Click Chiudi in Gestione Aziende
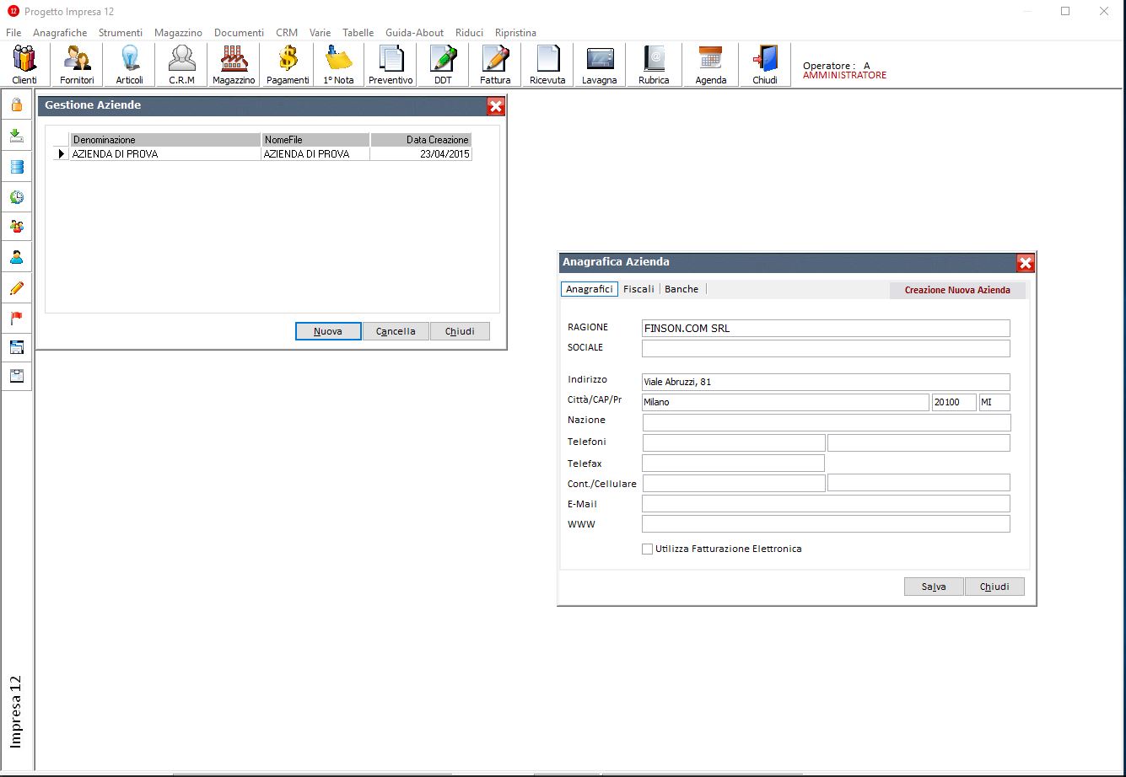 (460, 331)
